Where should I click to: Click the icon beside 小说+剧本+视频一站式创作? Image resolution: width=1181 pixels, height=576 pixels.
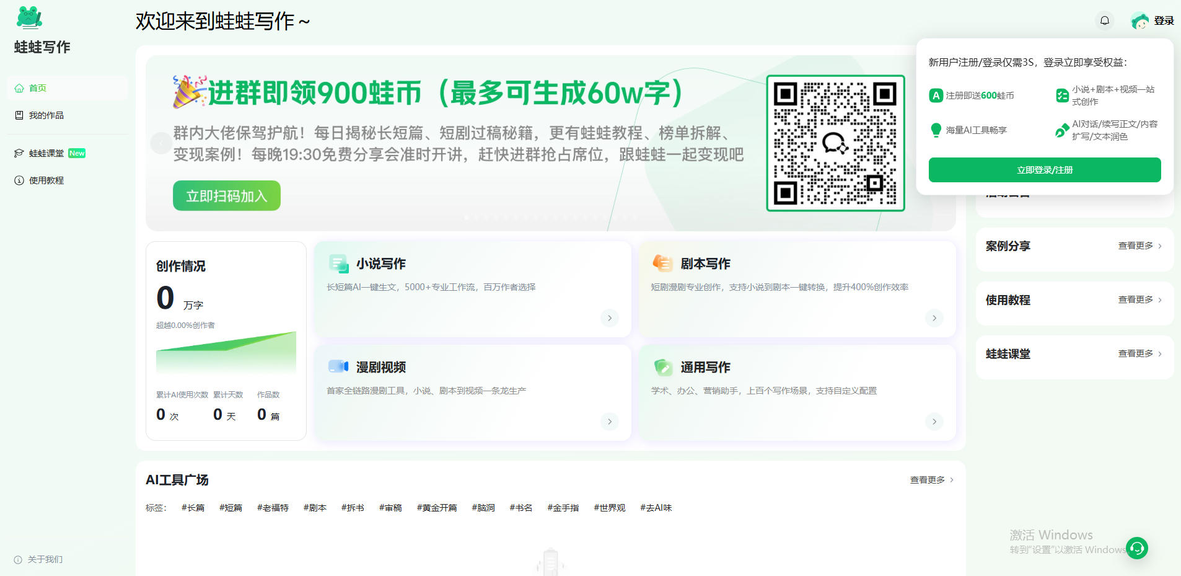[x=1062, y=95]
